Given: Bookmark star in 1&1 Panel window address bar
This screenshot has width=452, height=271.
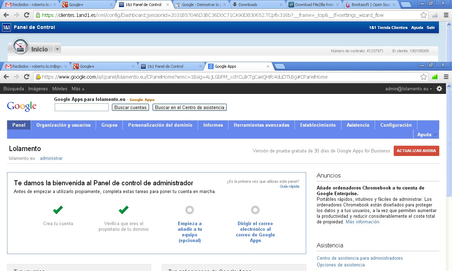Looking at the screenshot, I should coord(423,15).
